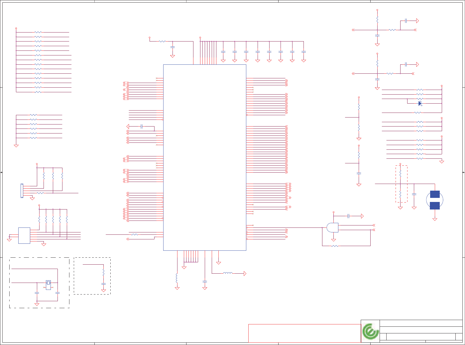Image resolution: width=465 pixels, height=345 pixels.
Task: Select the capacitor beside the two-pad round component
Action: click(414, 194)
